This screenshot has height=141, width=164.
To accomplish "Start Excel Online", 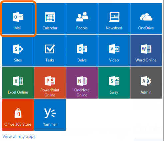I will pyautogui.click(x=18, y=83).
